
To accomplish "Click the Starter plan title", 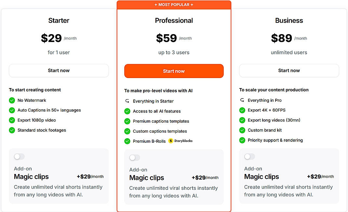I will click(59, 20).
